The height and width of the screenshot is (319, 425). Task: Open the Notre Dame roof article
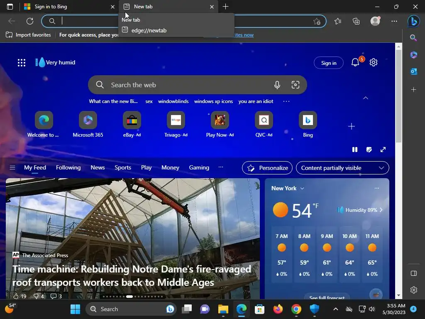(132, 276)
